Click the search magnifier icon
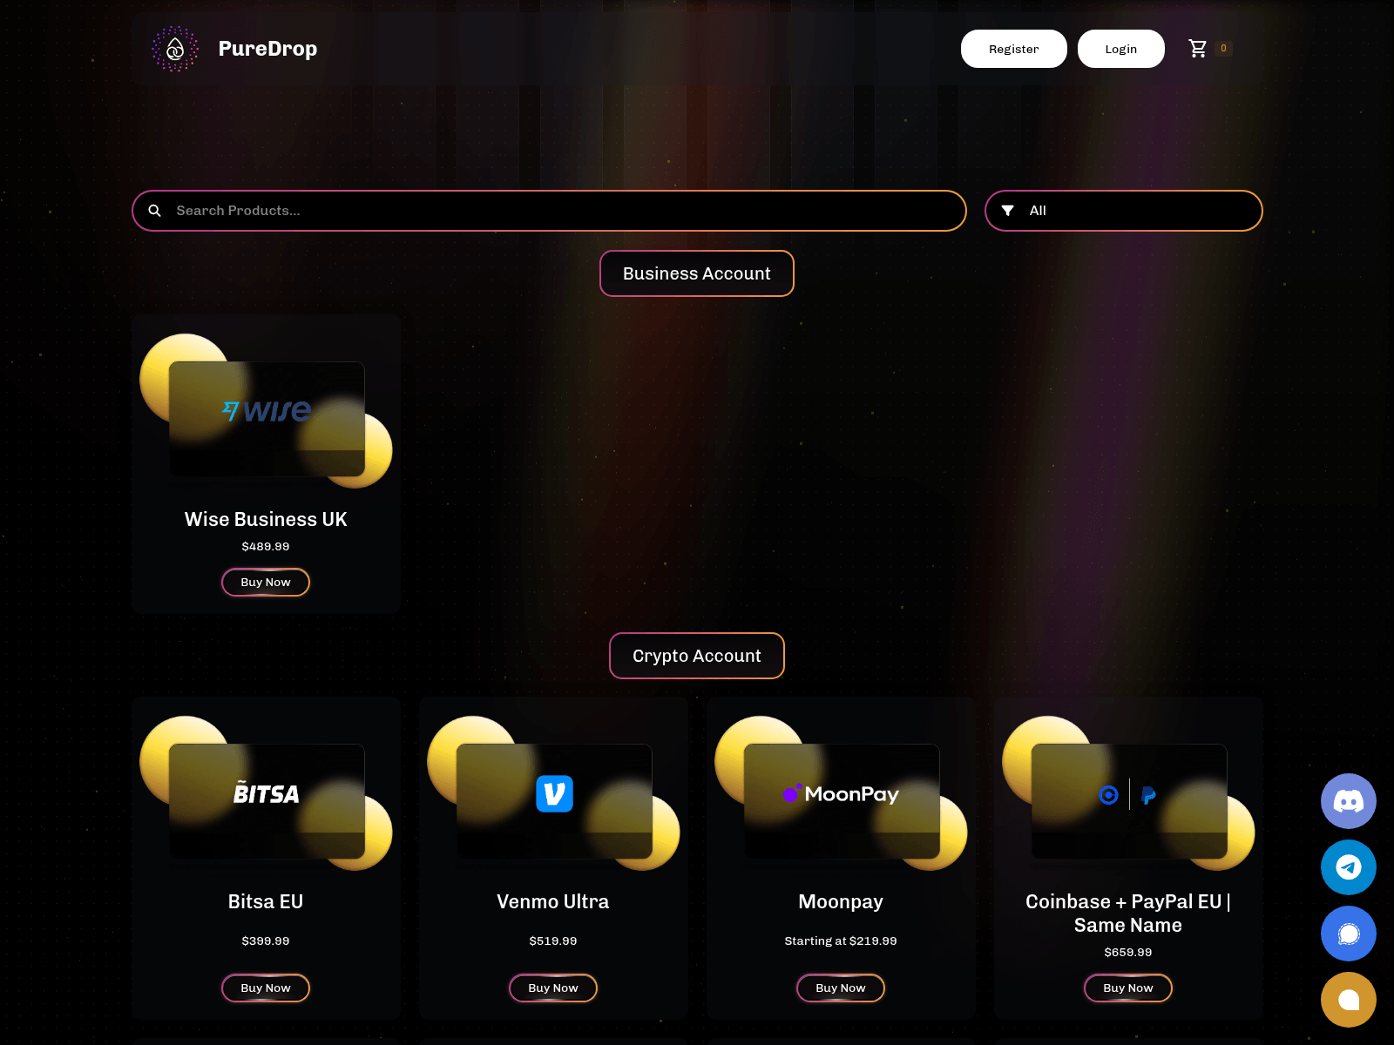This screenshot has width=1394, height=1045. [155, 211]
